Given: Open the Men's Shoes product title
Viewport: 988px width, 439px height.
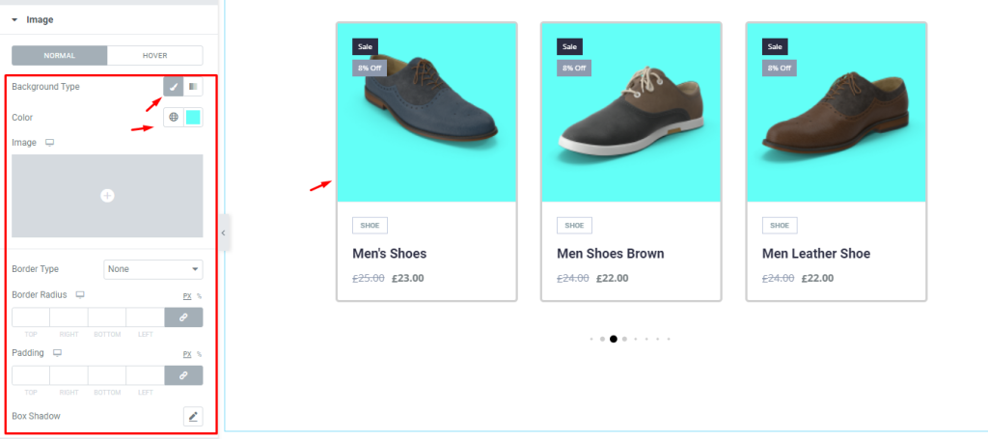Looking at the screenshot, I should pyautogui.click(x=390, y=254).
